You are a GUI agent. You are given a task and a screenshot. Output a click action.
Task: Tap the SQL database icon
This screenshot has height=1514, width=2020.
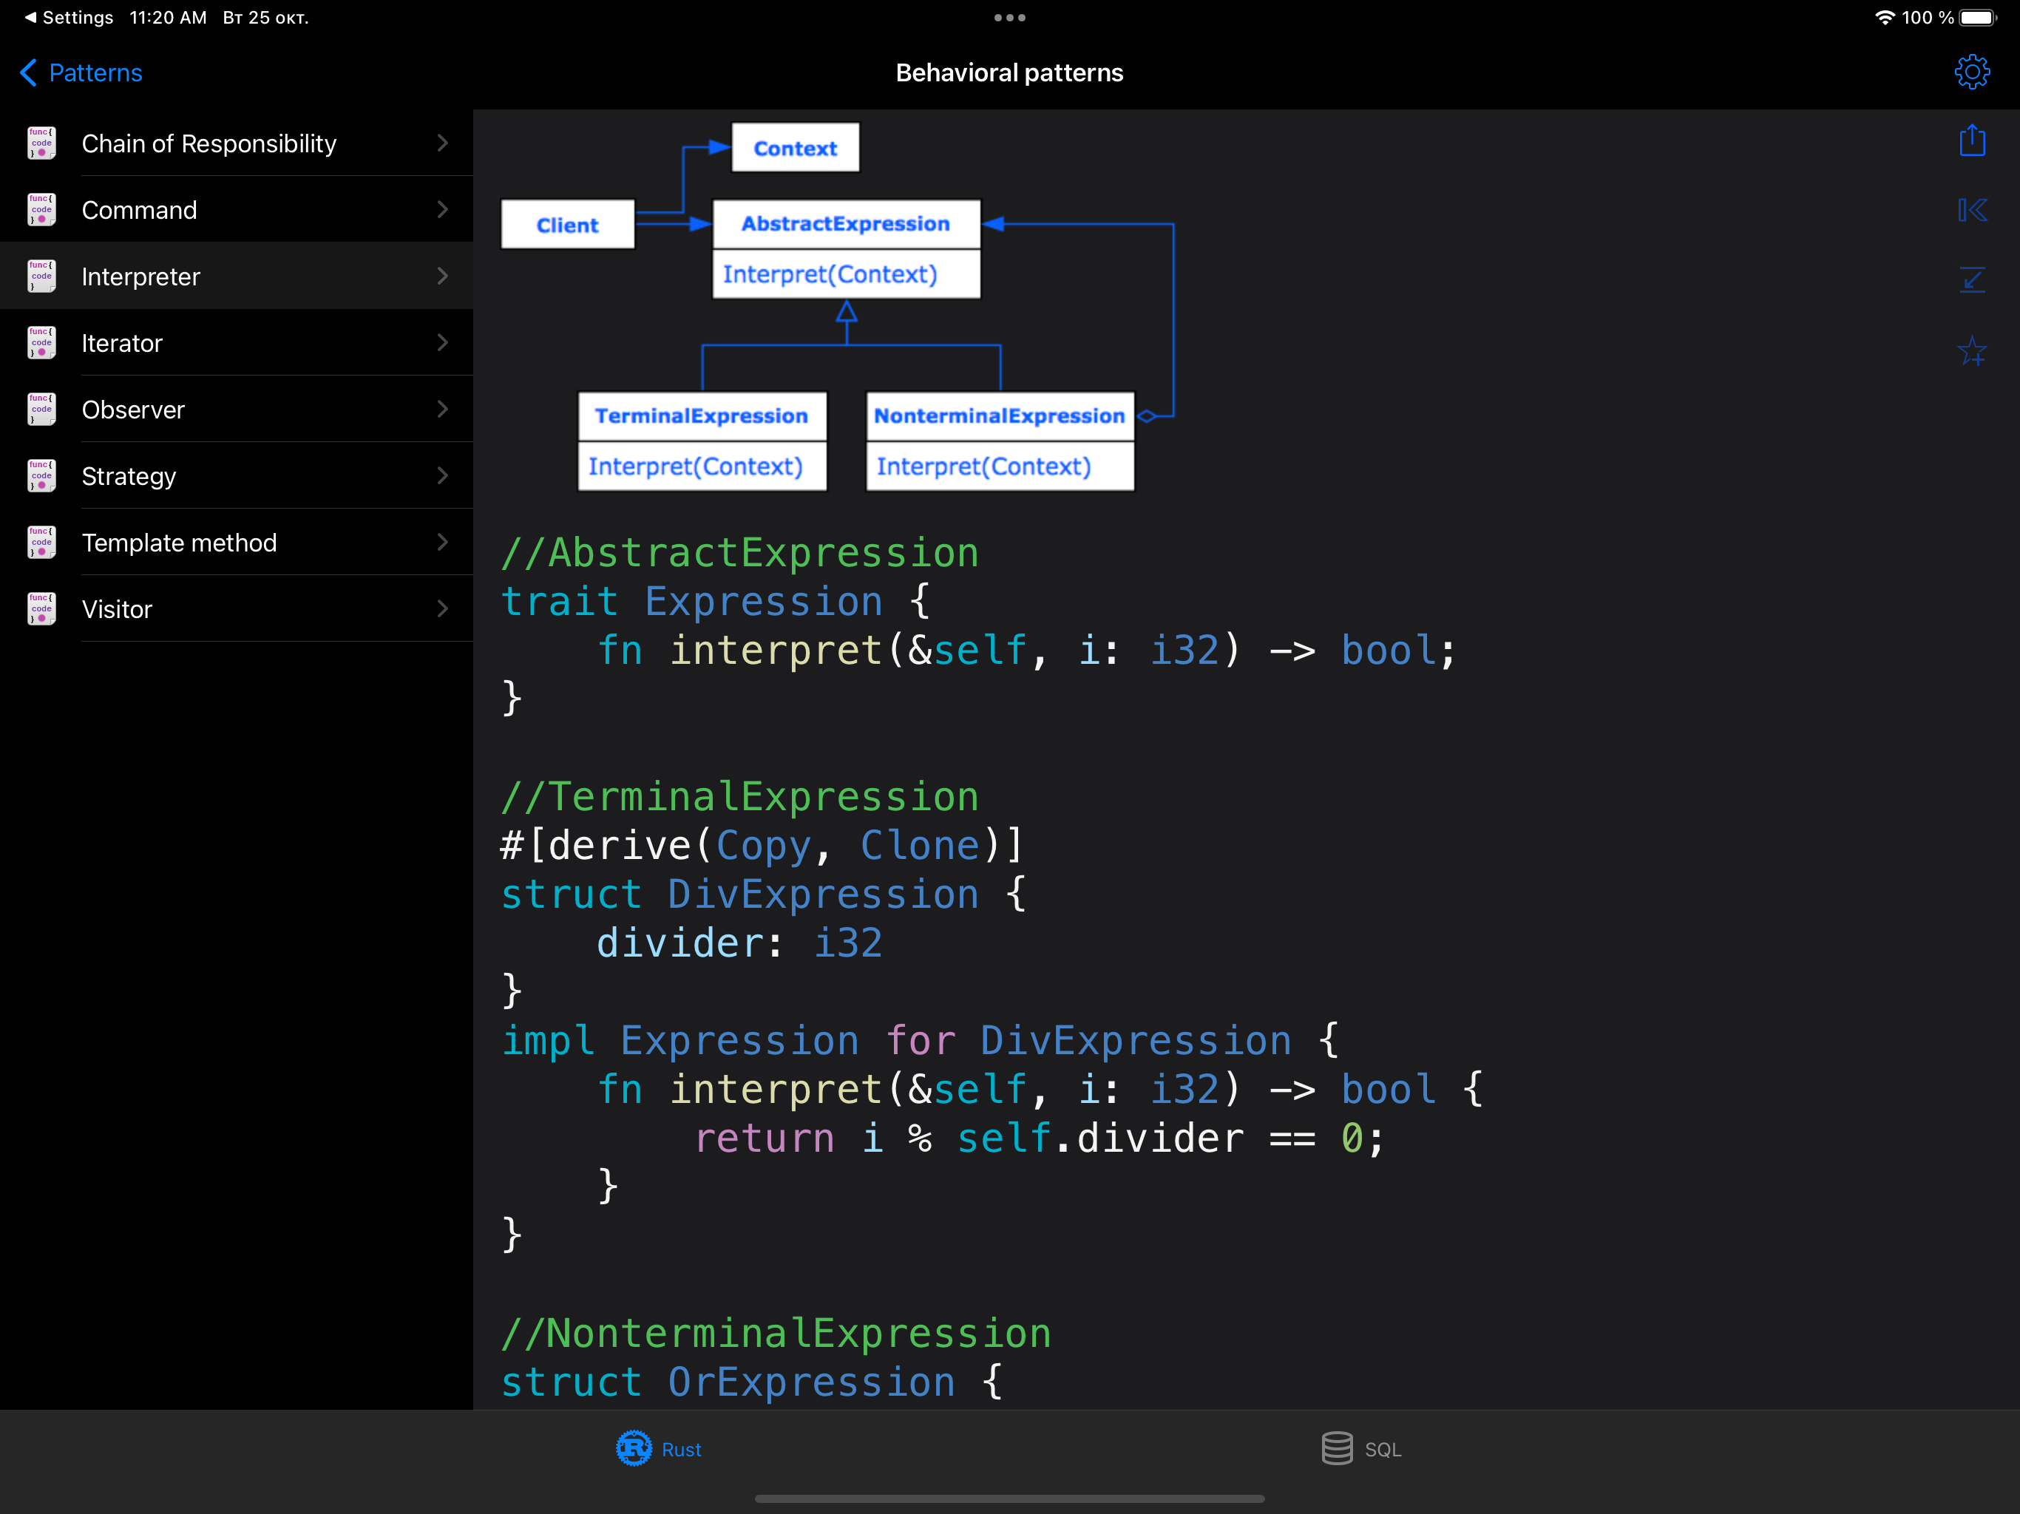click(1337, 1448)
